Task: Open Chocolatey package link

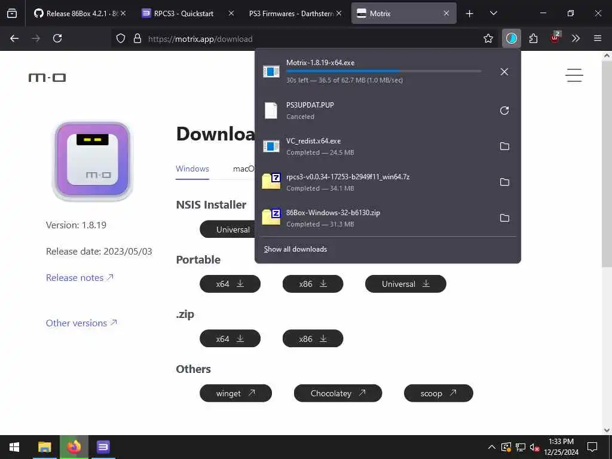Action: click(x=338, y=393)
